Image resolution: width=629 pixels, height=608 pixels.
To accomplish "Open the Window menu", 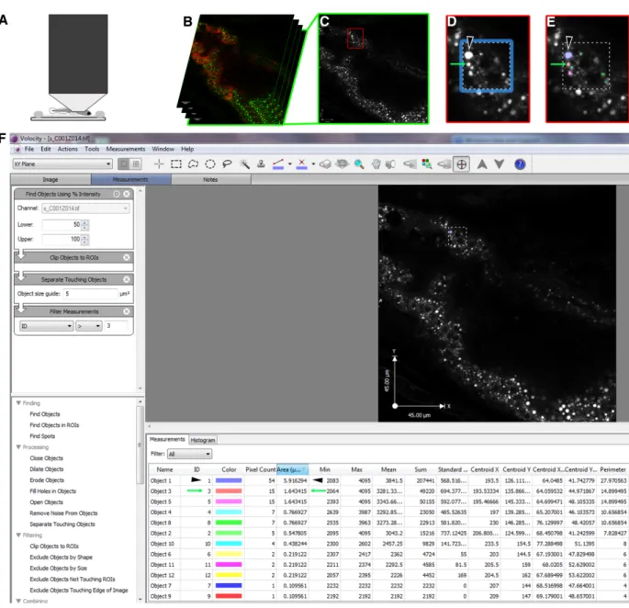I will (163, 149).
